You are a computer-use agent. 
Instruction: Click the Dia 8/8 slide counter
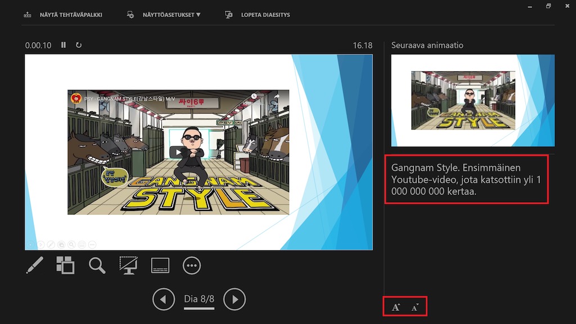199,299
